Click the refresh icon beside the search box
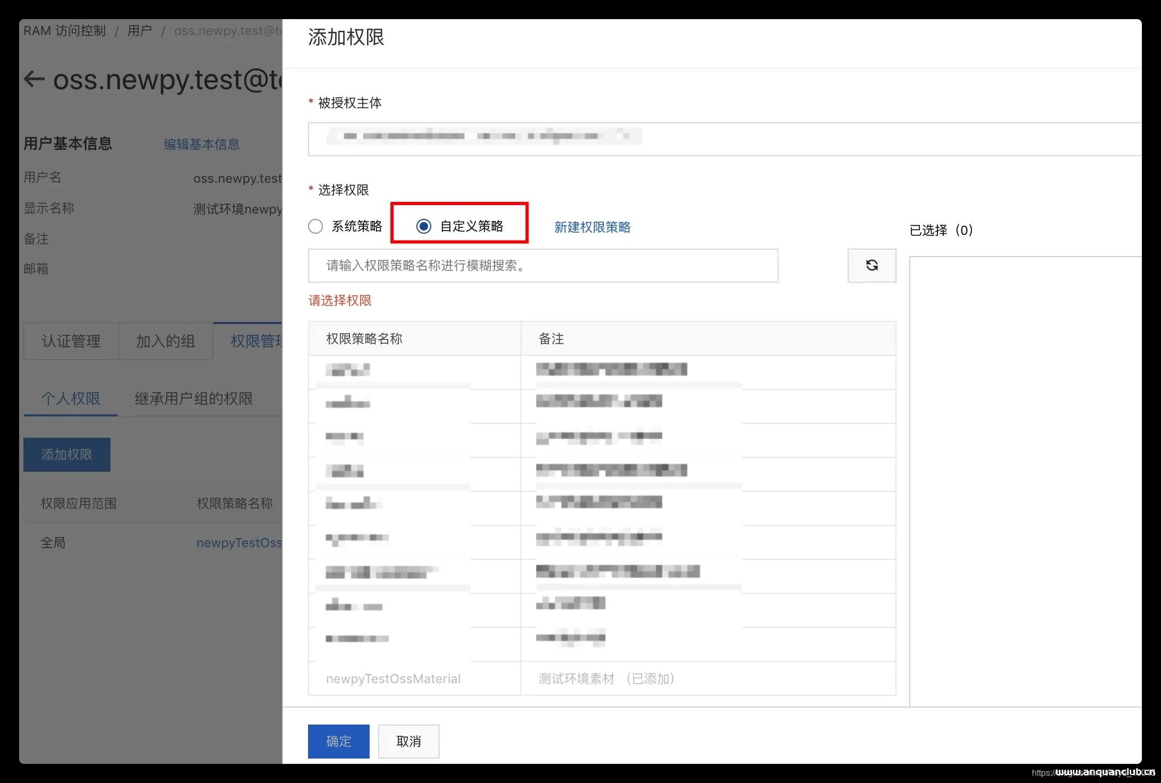This screenshot has width=1161, height=783. [x=872, y=266]
